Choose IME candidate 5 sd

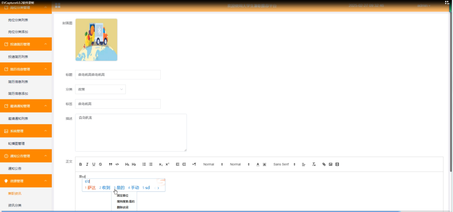point(146,188)
